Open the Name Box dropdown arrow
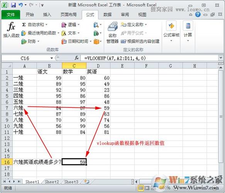This screenshot has height=193, width=225. click(51, 58)
